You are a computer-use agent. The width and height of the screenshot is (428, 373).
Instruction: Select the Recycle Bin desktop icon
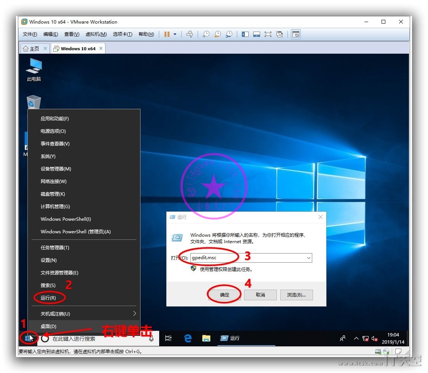point(34,102)
